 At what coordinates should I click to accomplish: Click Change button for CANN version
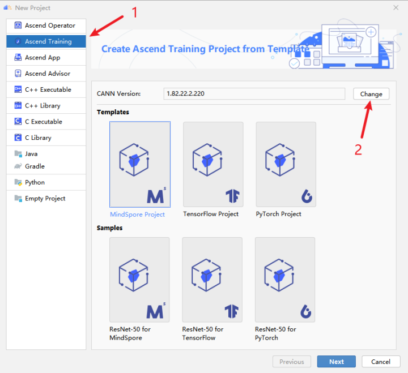pos(371,94)
